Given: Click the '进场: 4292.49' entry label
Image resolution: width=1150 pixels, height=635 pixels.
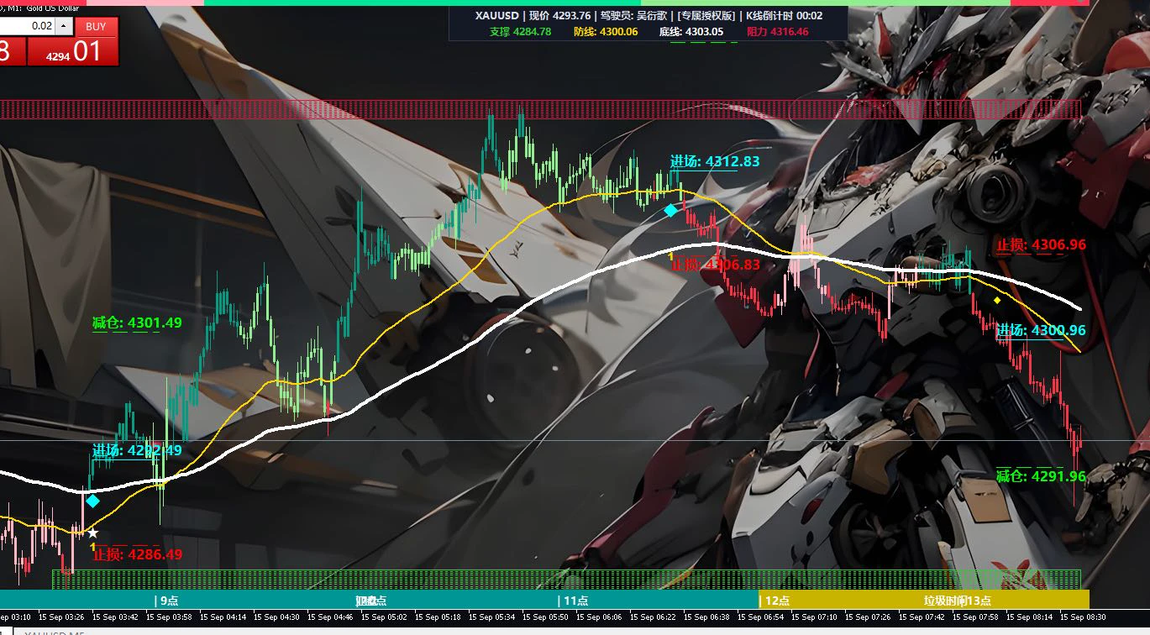Looking at the screenshot, I should point(137,450).
